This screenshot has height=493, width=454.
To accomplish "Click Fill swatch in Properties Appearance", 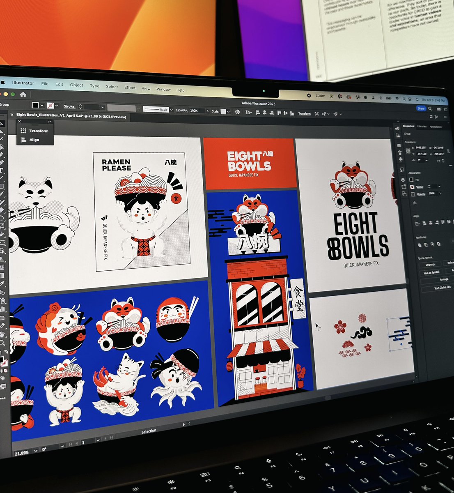I will (411, 180).
